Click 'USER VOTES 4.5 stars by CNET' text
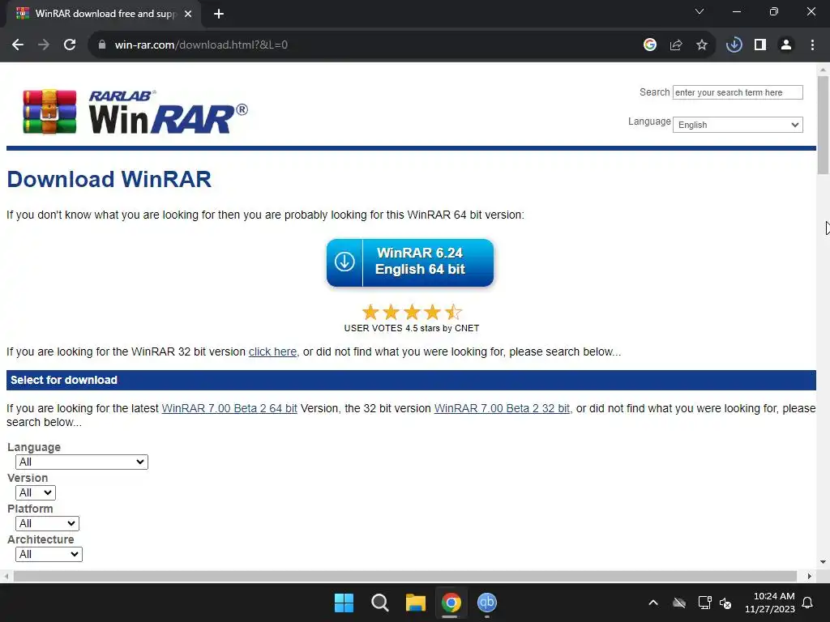 [412, 328]
